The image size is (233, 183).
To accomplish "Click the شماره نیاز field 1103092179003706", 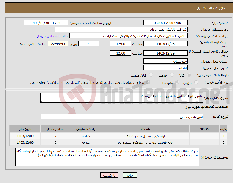I will point(165,23).
